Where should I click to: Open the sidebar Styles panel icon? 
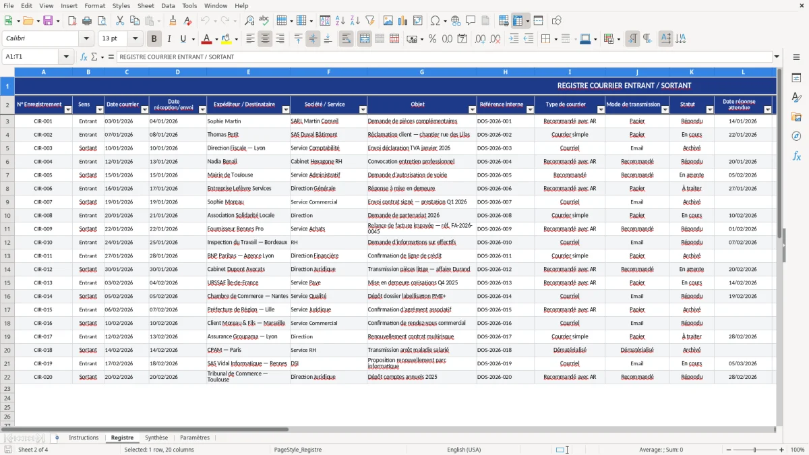pos(796,98)
